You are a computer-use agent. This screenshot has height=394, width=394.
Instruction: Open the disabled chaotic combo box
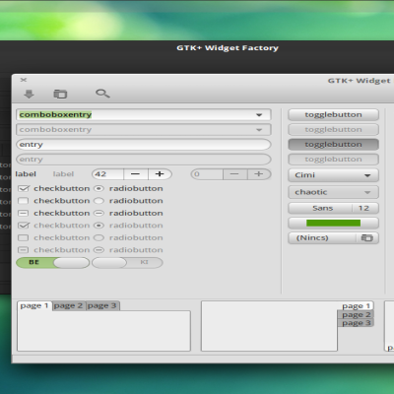[x=333, y=192]
